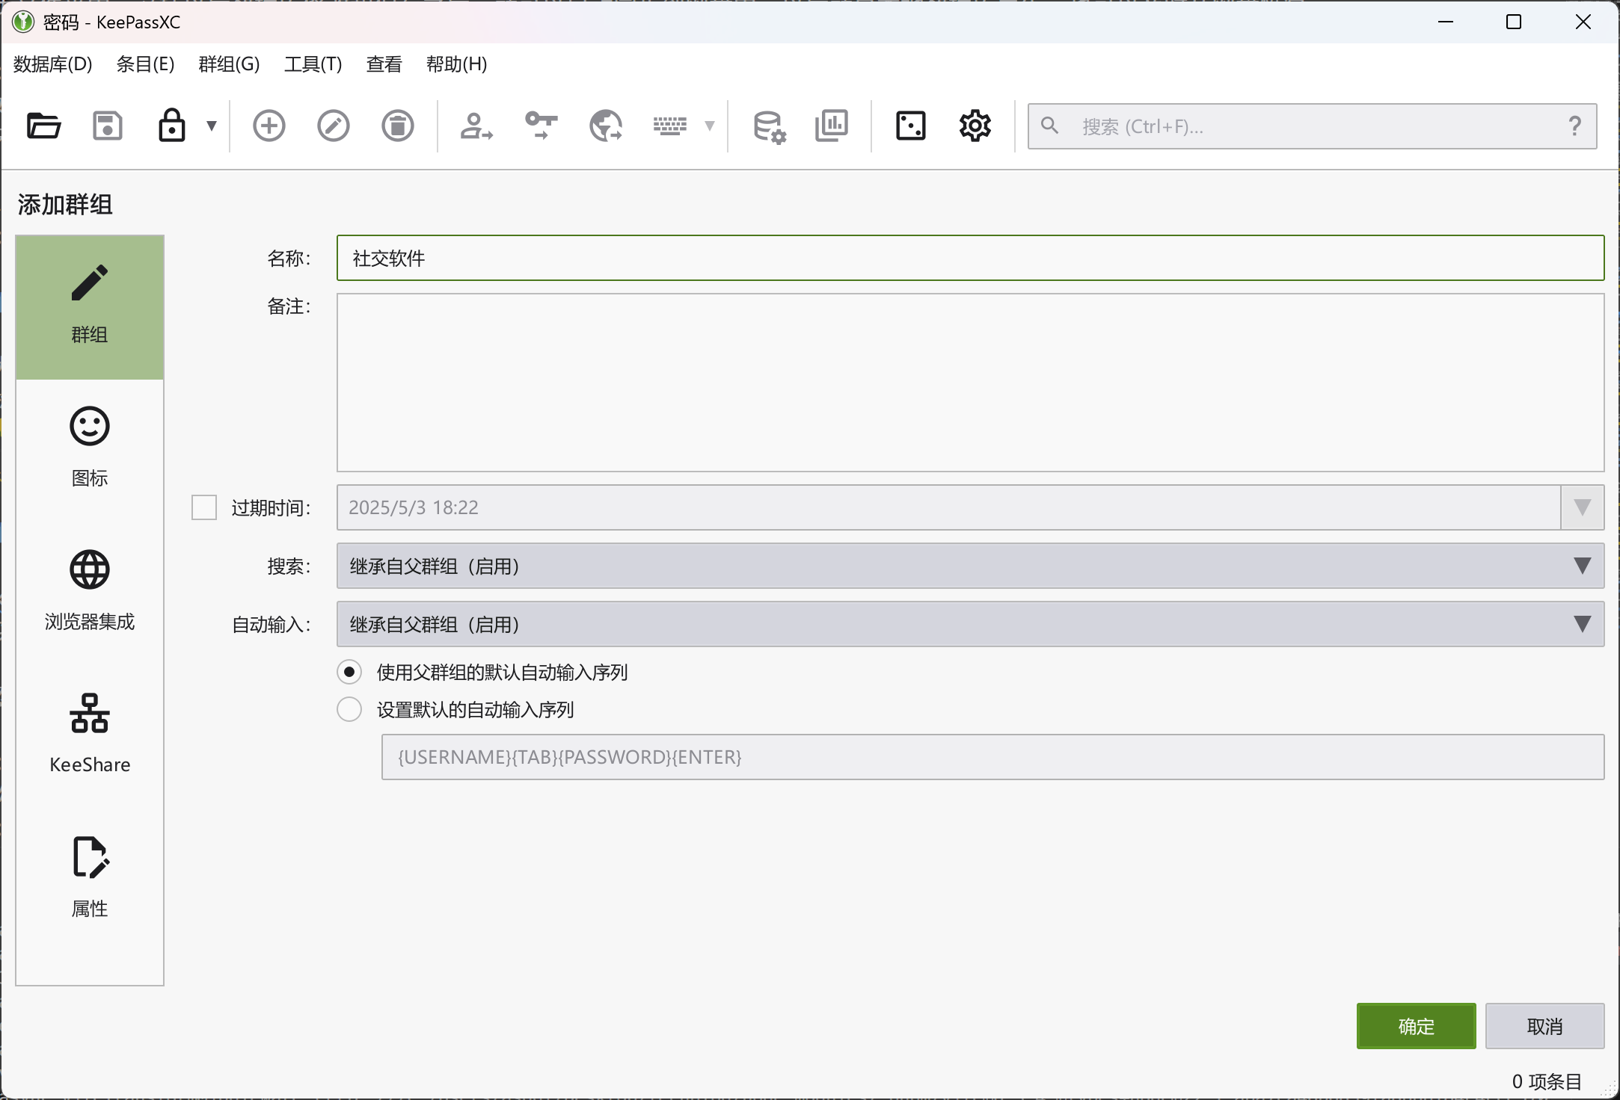Select 设置默认的自动输入序列 radio
Image resolution: width=1620 pixels, height=1100 pixels.
click(349, 709)
